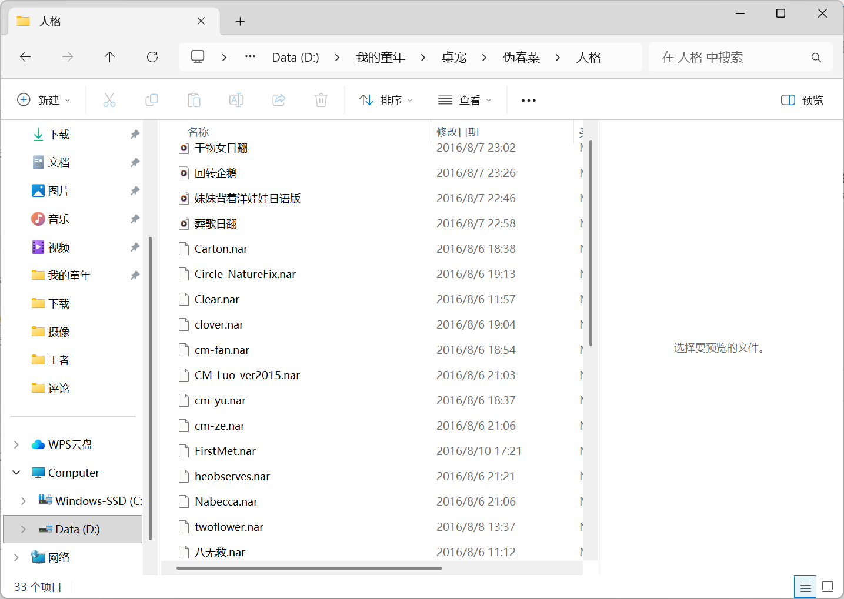Jump to 桌宠 in the address bar

pyautogui.click(x=453, y=58)
